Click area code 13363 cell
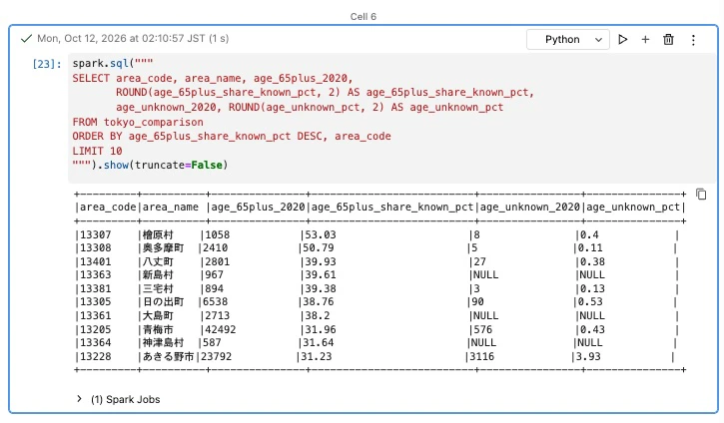The image size is (724, 423). pyautogui.click(x=96, y=274)
